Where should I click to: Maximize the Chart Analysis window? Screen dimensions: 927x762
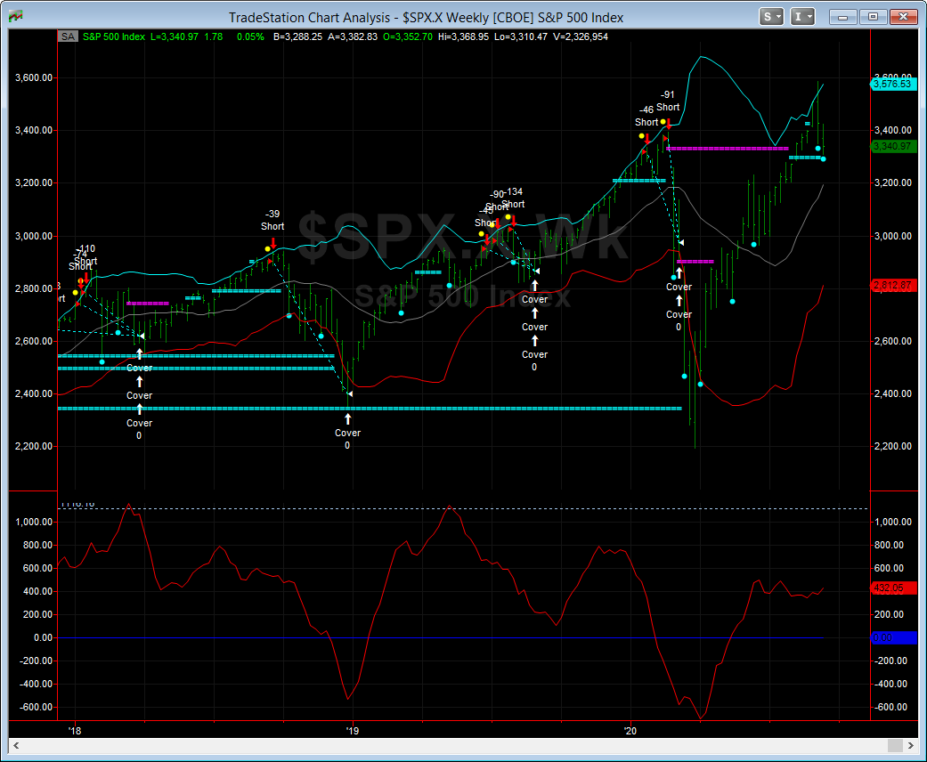click(x=873, y=17)
